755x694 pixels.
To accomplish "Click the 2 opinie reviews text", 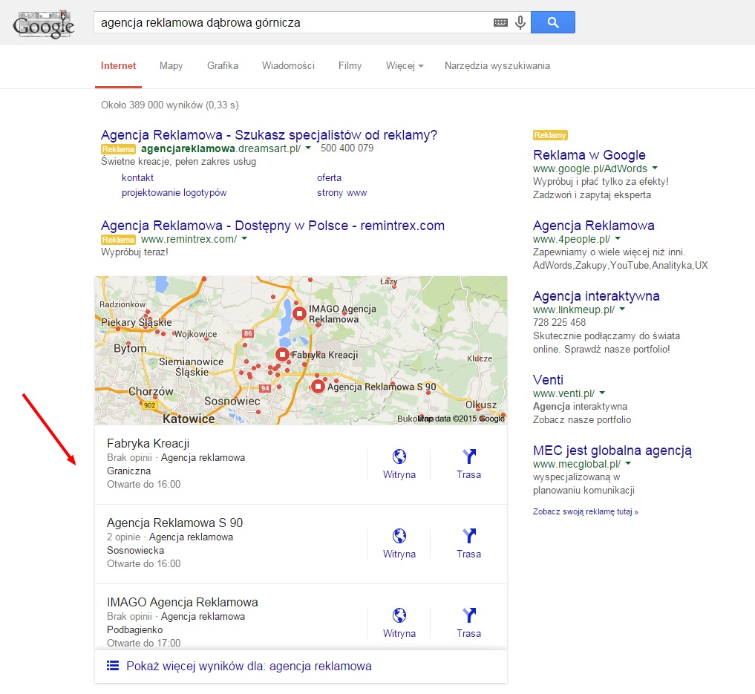I will pos(124,537).
